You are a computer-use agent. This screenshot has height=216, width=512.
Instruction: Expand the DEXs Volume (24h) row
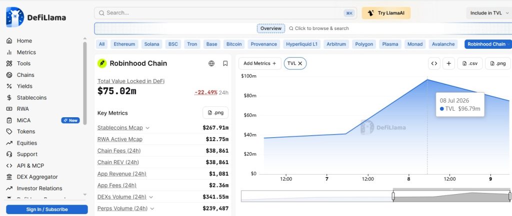pyautogui.click(x=151, y=197)
